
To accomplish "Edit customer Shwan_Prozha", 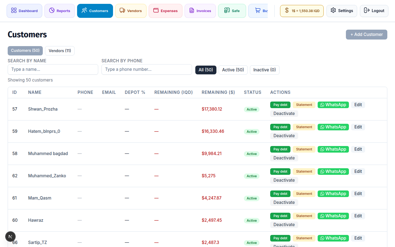I will (x=358, y=105).
